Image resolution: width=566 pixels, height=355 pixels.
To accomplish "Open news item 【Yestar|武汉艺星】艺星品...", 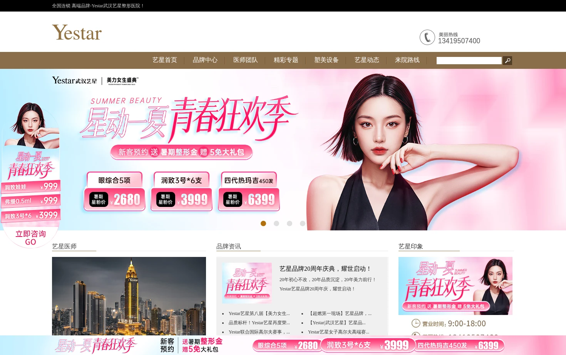I will 337,323.
